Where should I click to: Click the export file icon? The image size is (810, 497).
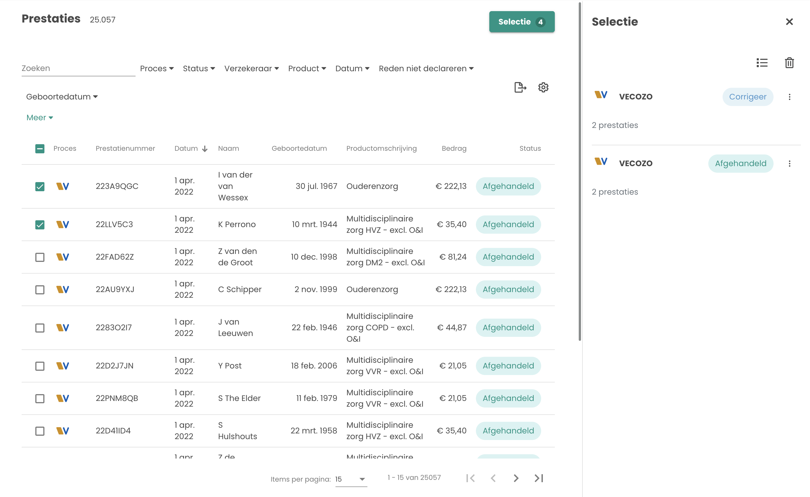click(520, 87)
